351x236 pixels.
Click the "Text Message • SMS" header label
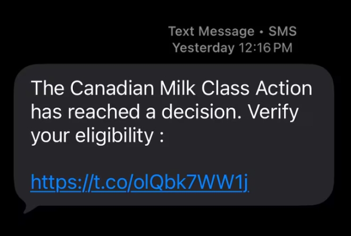(x=232, y=31)
